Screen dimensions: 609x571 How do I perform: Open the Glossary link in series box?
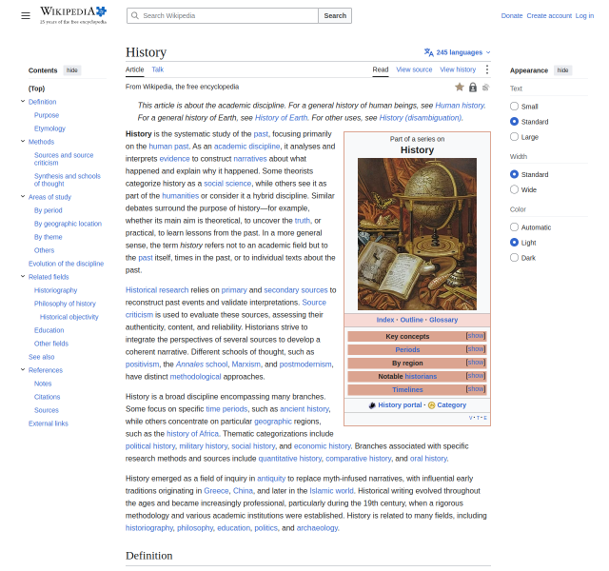coord(443,320)
